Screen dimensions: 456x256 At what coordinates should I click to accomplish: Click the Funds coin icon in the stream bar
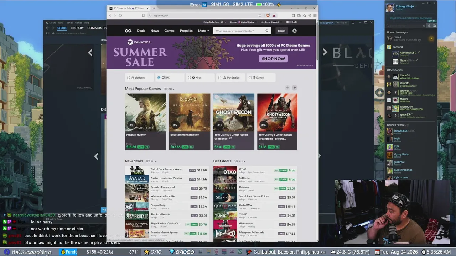(x=63, y=252)
